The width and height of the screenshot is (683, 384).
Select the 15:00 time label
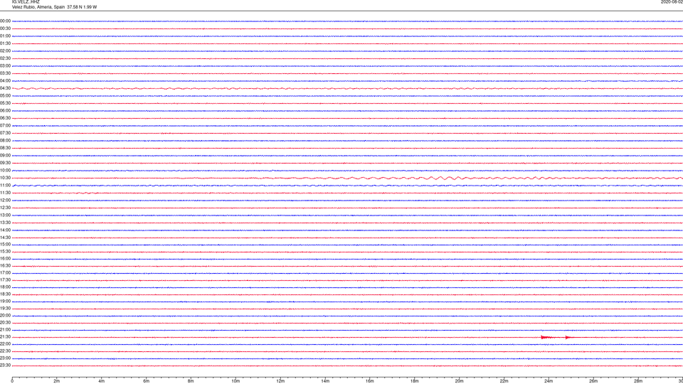pyautogui.click(x=5, y=244)
